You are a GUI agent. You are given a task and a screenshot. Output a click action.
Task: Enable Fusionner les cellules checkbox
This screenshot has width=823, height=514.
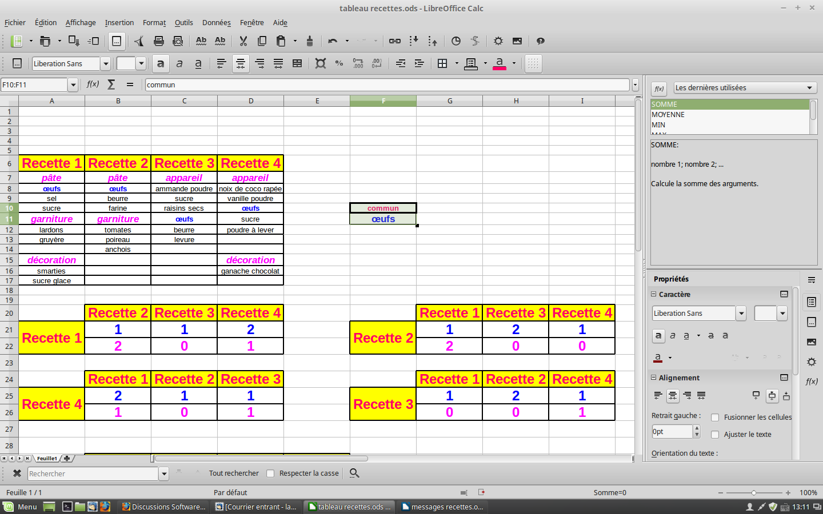click(715, 417)
